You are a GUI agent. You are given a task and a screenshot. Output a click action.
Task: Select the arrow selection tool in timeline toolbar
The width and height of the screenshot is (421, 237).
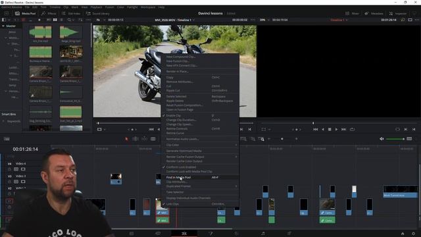coord(126,139)
